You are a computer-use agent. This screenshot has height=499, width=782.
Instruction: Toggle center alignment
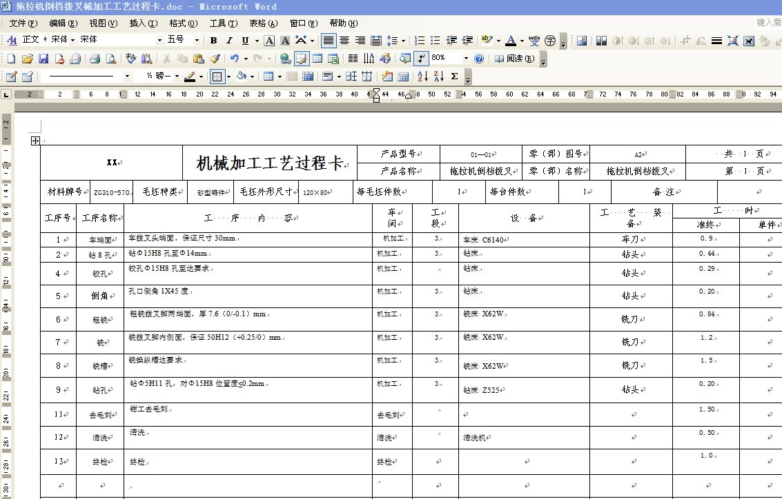(x=344, y=41)
